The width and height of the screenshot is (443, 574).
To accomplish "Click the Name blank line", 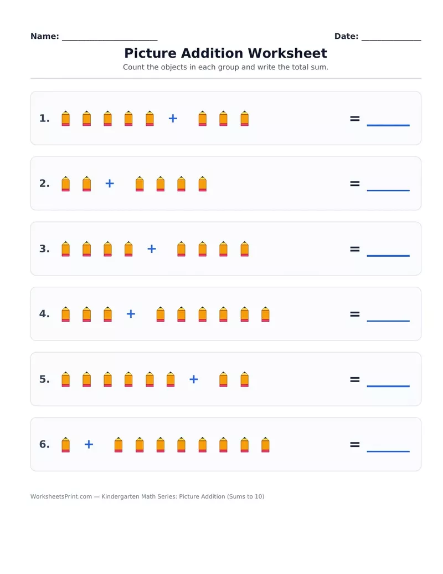I will tap(110, 39).
